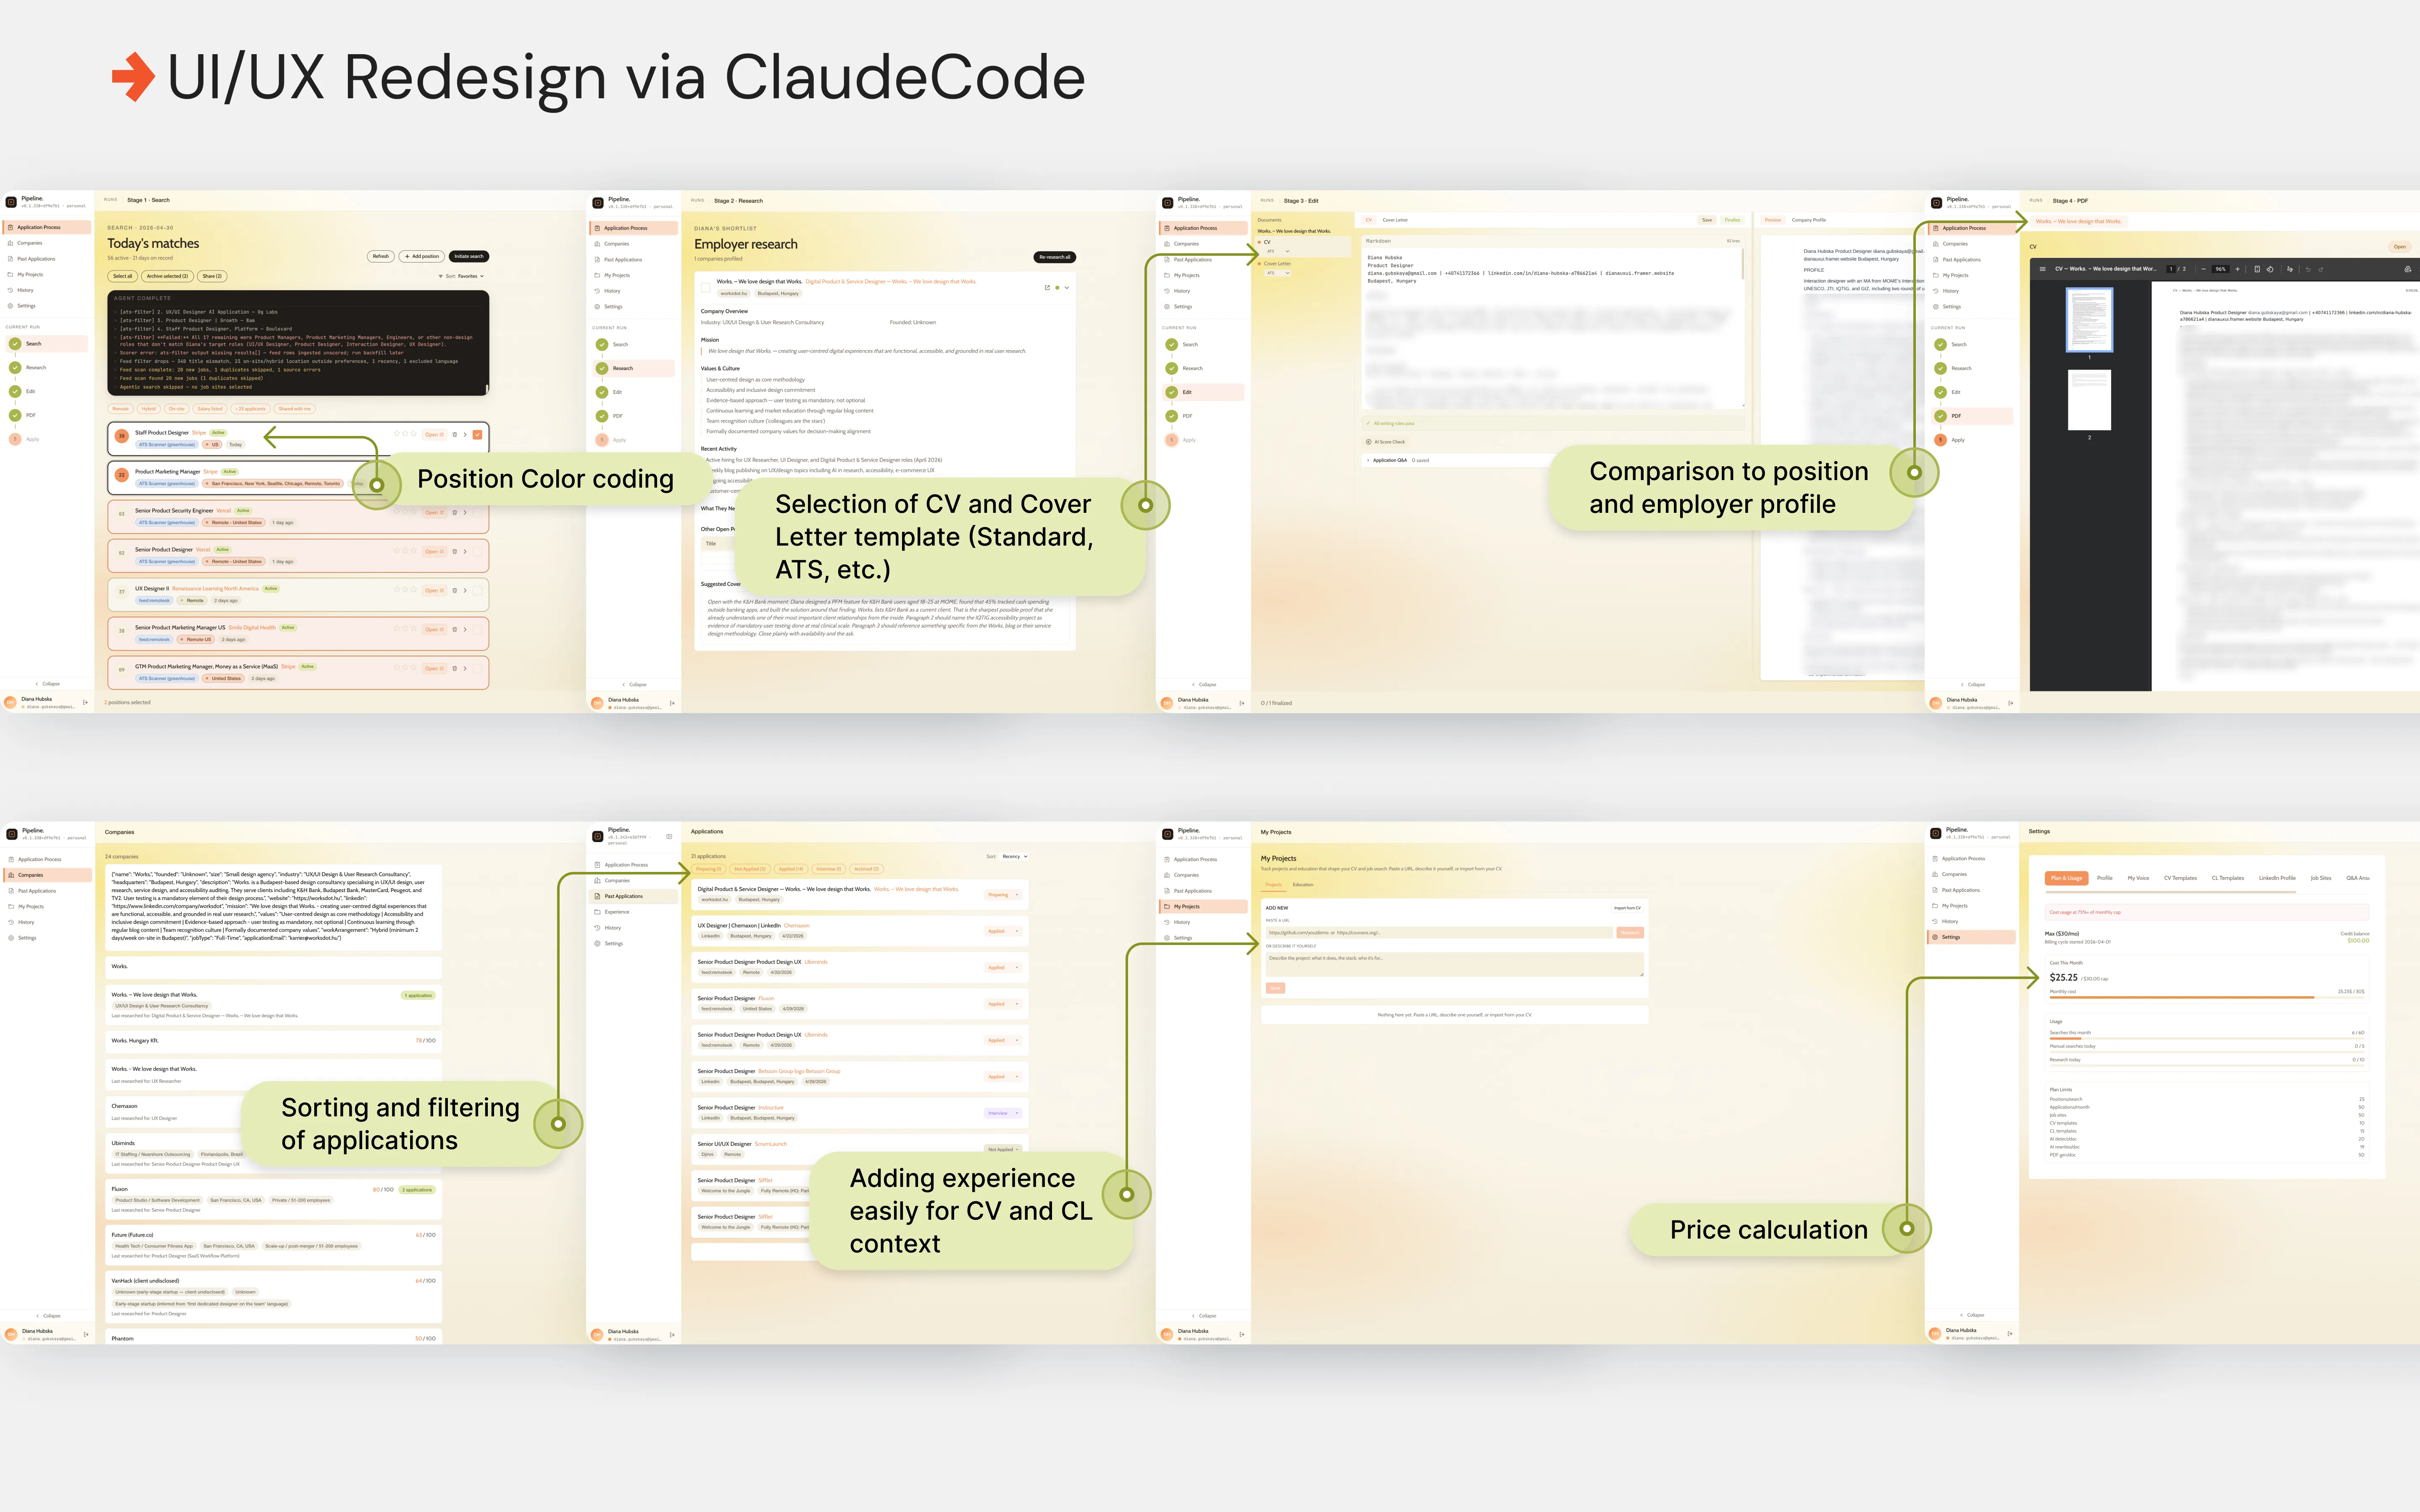Check the Senior Product Designer Vercel checkbox

[477, 551]
